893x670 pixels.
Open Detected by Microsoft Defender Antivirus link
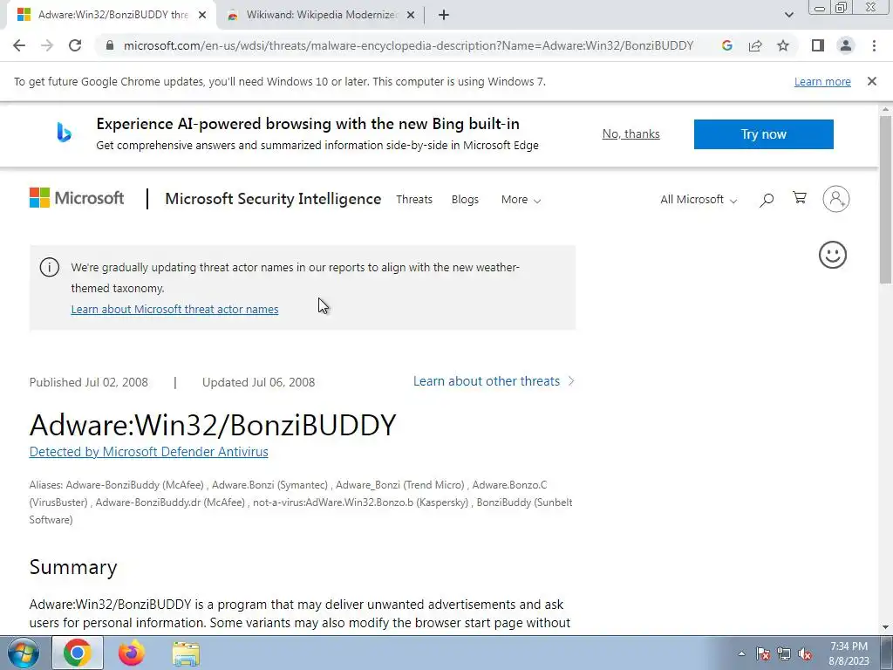148,452
